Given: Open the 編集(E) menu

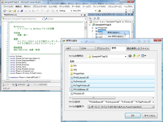Looking at the screenshot, I should (19, 7).
